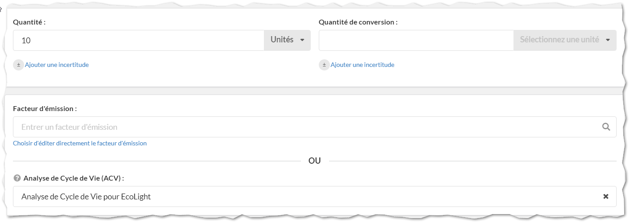Focus the empty Quantité de conversion field
Screen dimensions: 630x223
(416, 40)
